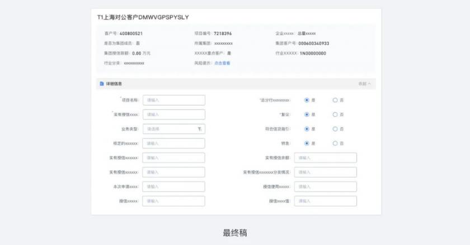Focus the 实有授信余额 input field
The width and height of the screenshot is (470, 245).
pyautogui.click(x=325, y=158)
